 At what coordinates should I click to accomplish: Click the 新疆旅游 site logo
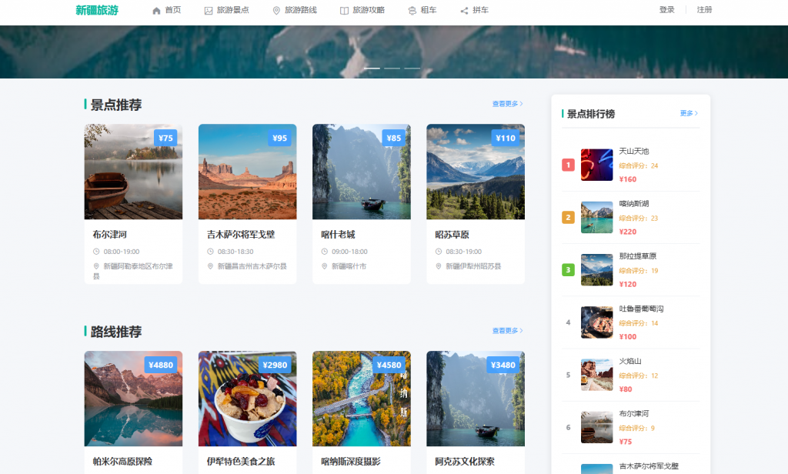tap(97, 10)
